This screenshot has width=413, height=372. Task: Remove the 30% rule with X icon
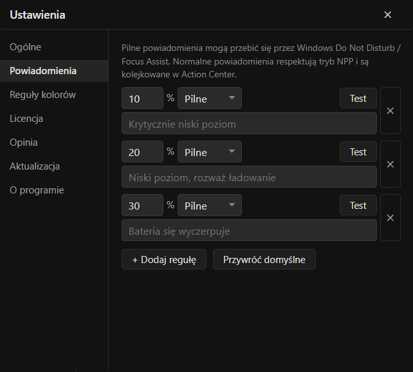coord(390,217)
